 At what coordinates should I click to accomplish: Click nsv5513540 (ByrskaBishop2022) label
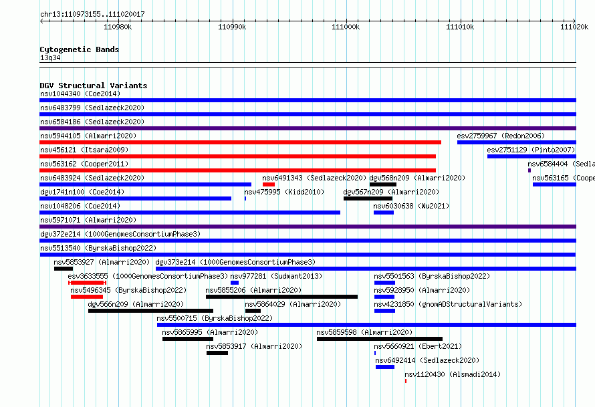(x=98, y=248)
